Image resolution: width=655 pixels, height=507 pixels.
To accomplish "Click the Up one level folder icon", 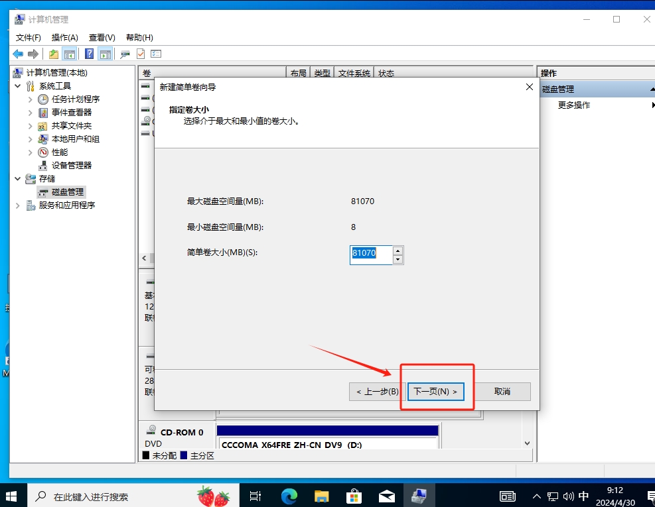I will coord(54,54).
